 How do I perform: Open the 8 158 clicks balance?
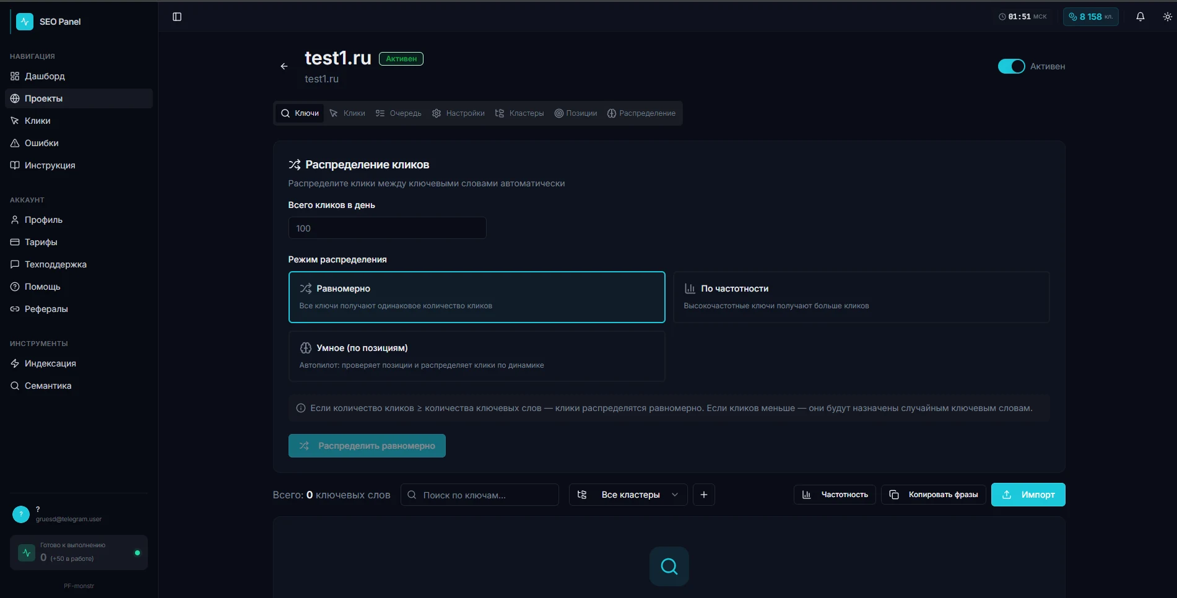coord(1091,17)
